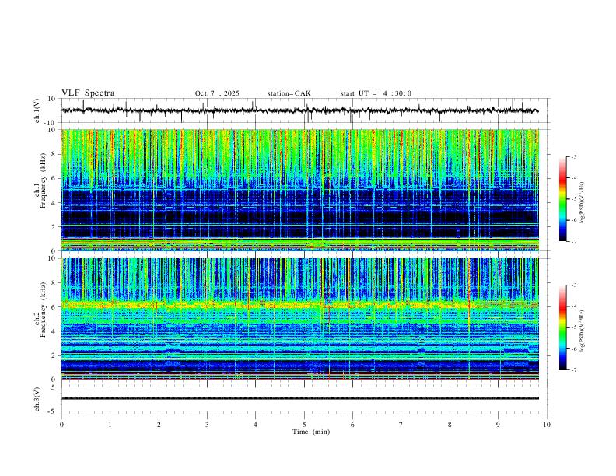The height and width of the screenshot is (476, 616).
Task: Click the ch.3 flat signal trace
Action: pos(299,398)
